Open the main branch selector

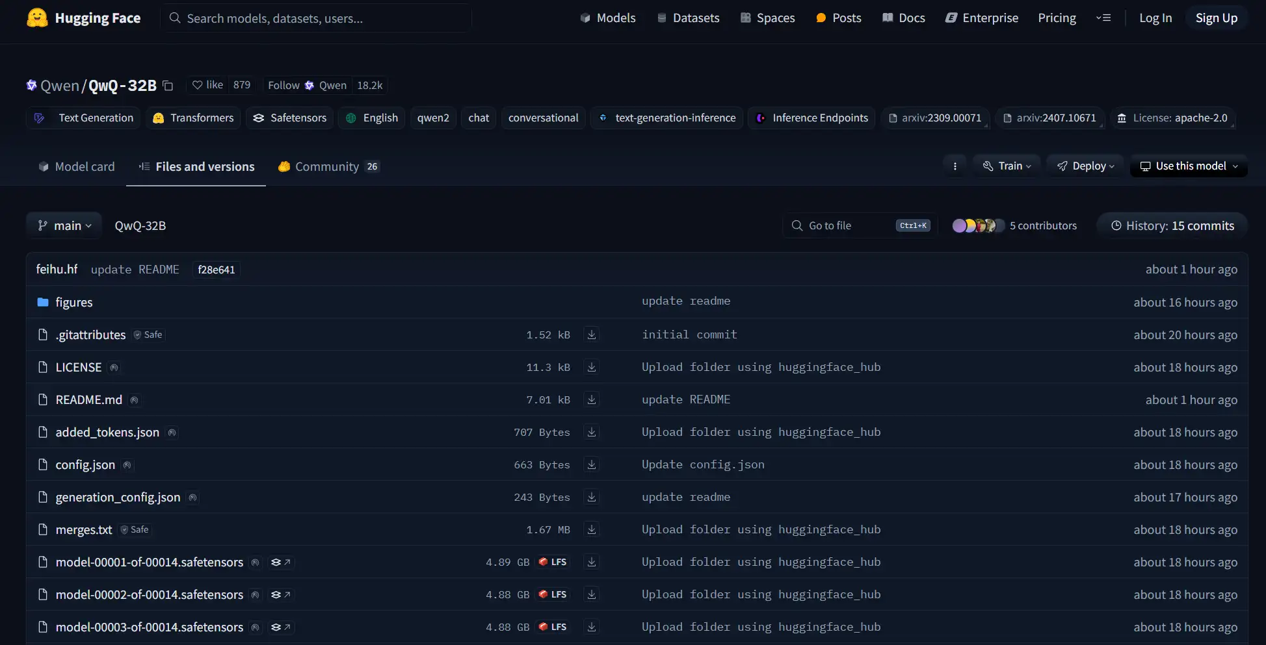click(64, 225)
